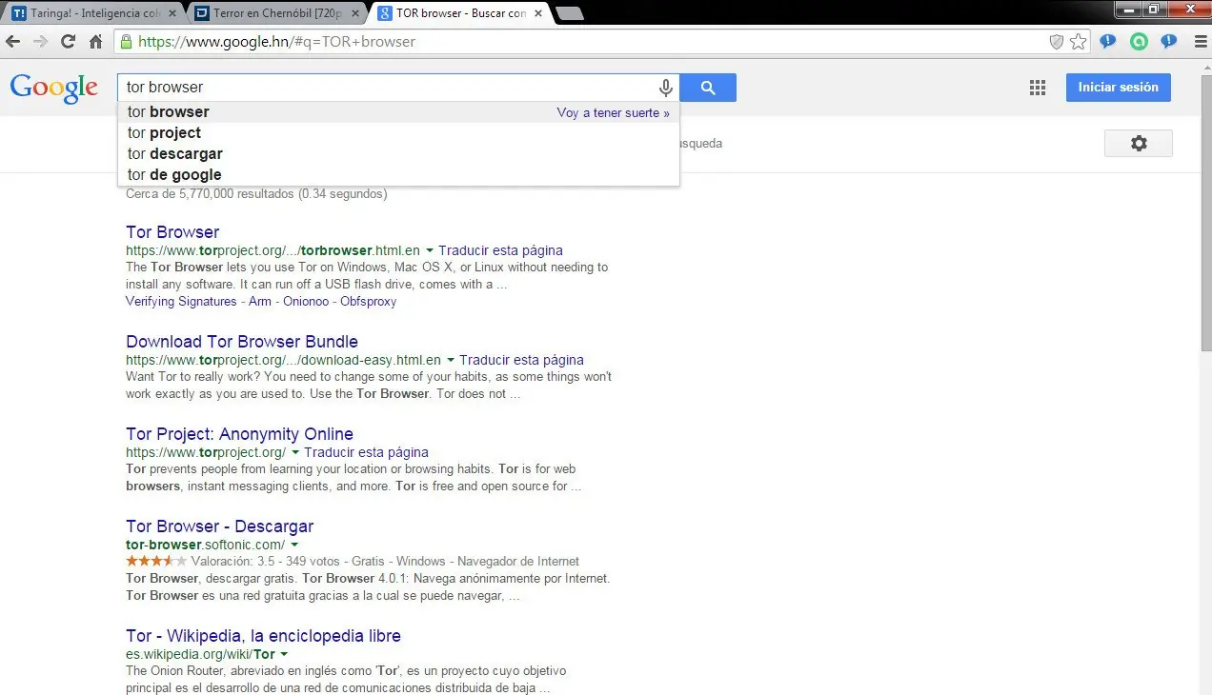Expand arrow beside tor-browser.softonic.com URL
Screen dimensions: 1212x695
pyautogui.click(x=294, y=546)
